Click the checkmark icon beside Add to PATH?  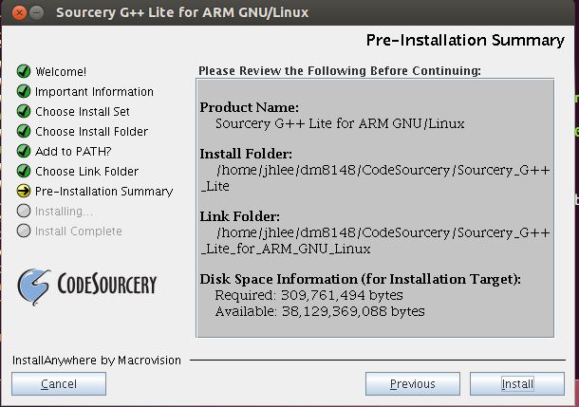click(23, 152)
